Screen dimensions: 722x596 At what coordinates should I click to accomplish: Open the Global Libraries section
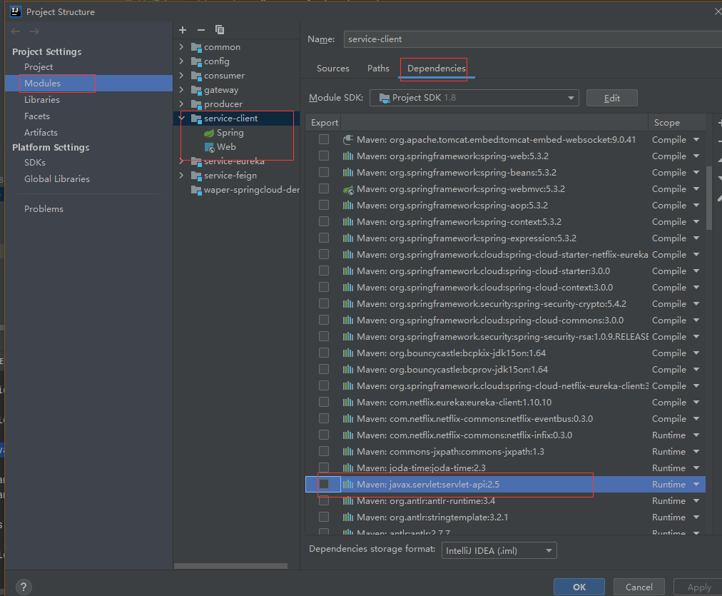56,179
